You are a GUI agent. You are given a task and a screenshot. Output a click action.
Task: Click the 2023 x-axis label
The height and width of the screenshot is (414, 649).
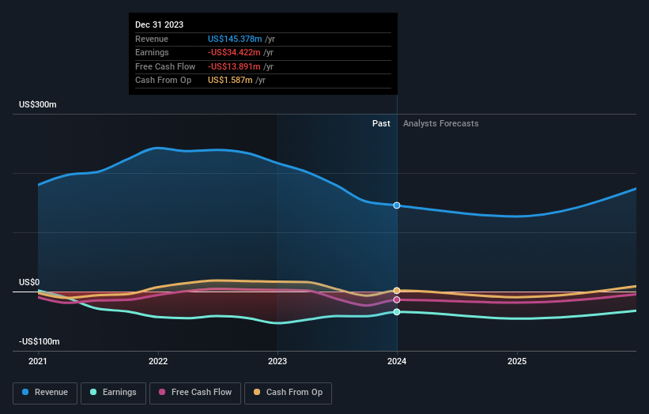coord(277,362)
